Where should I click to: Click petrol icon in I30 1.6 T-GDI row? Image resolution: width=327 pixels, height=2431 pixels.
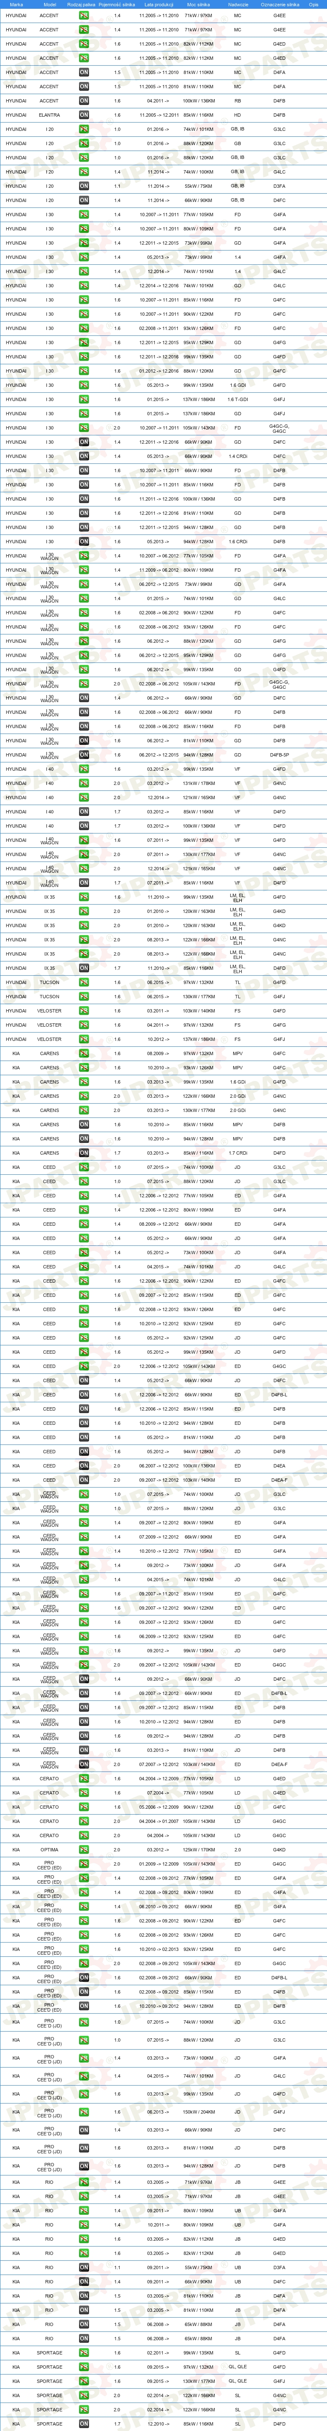click(84, 399)
